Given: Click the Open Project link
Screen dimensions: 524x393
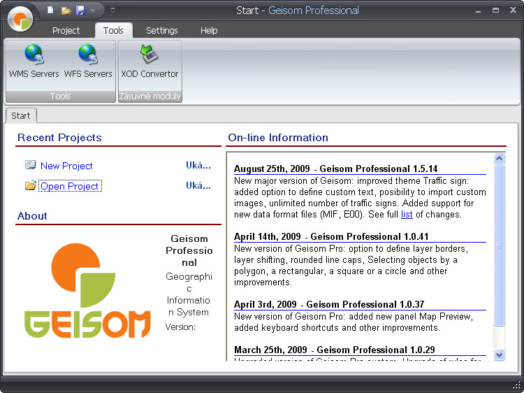Looking at the screenshot, I should 69,186.
